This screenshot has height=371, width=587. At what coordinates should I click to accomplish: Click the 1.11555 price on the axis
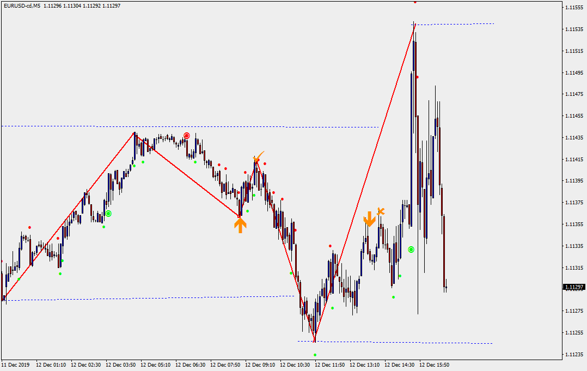pyautogui.click(x=574, y=8)
